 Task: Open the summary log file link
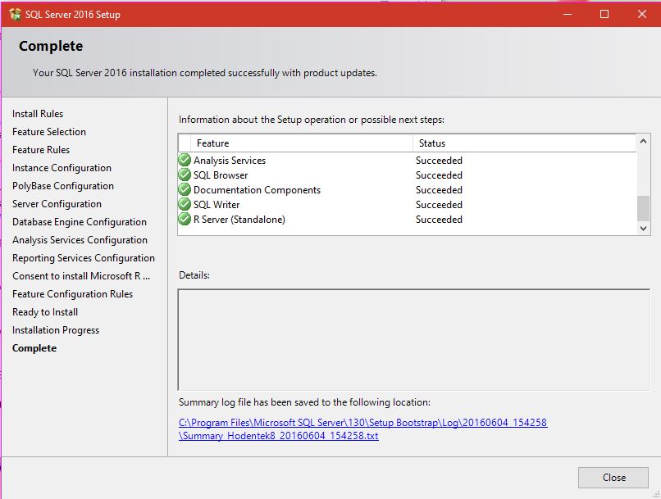(x=363, y=422)
